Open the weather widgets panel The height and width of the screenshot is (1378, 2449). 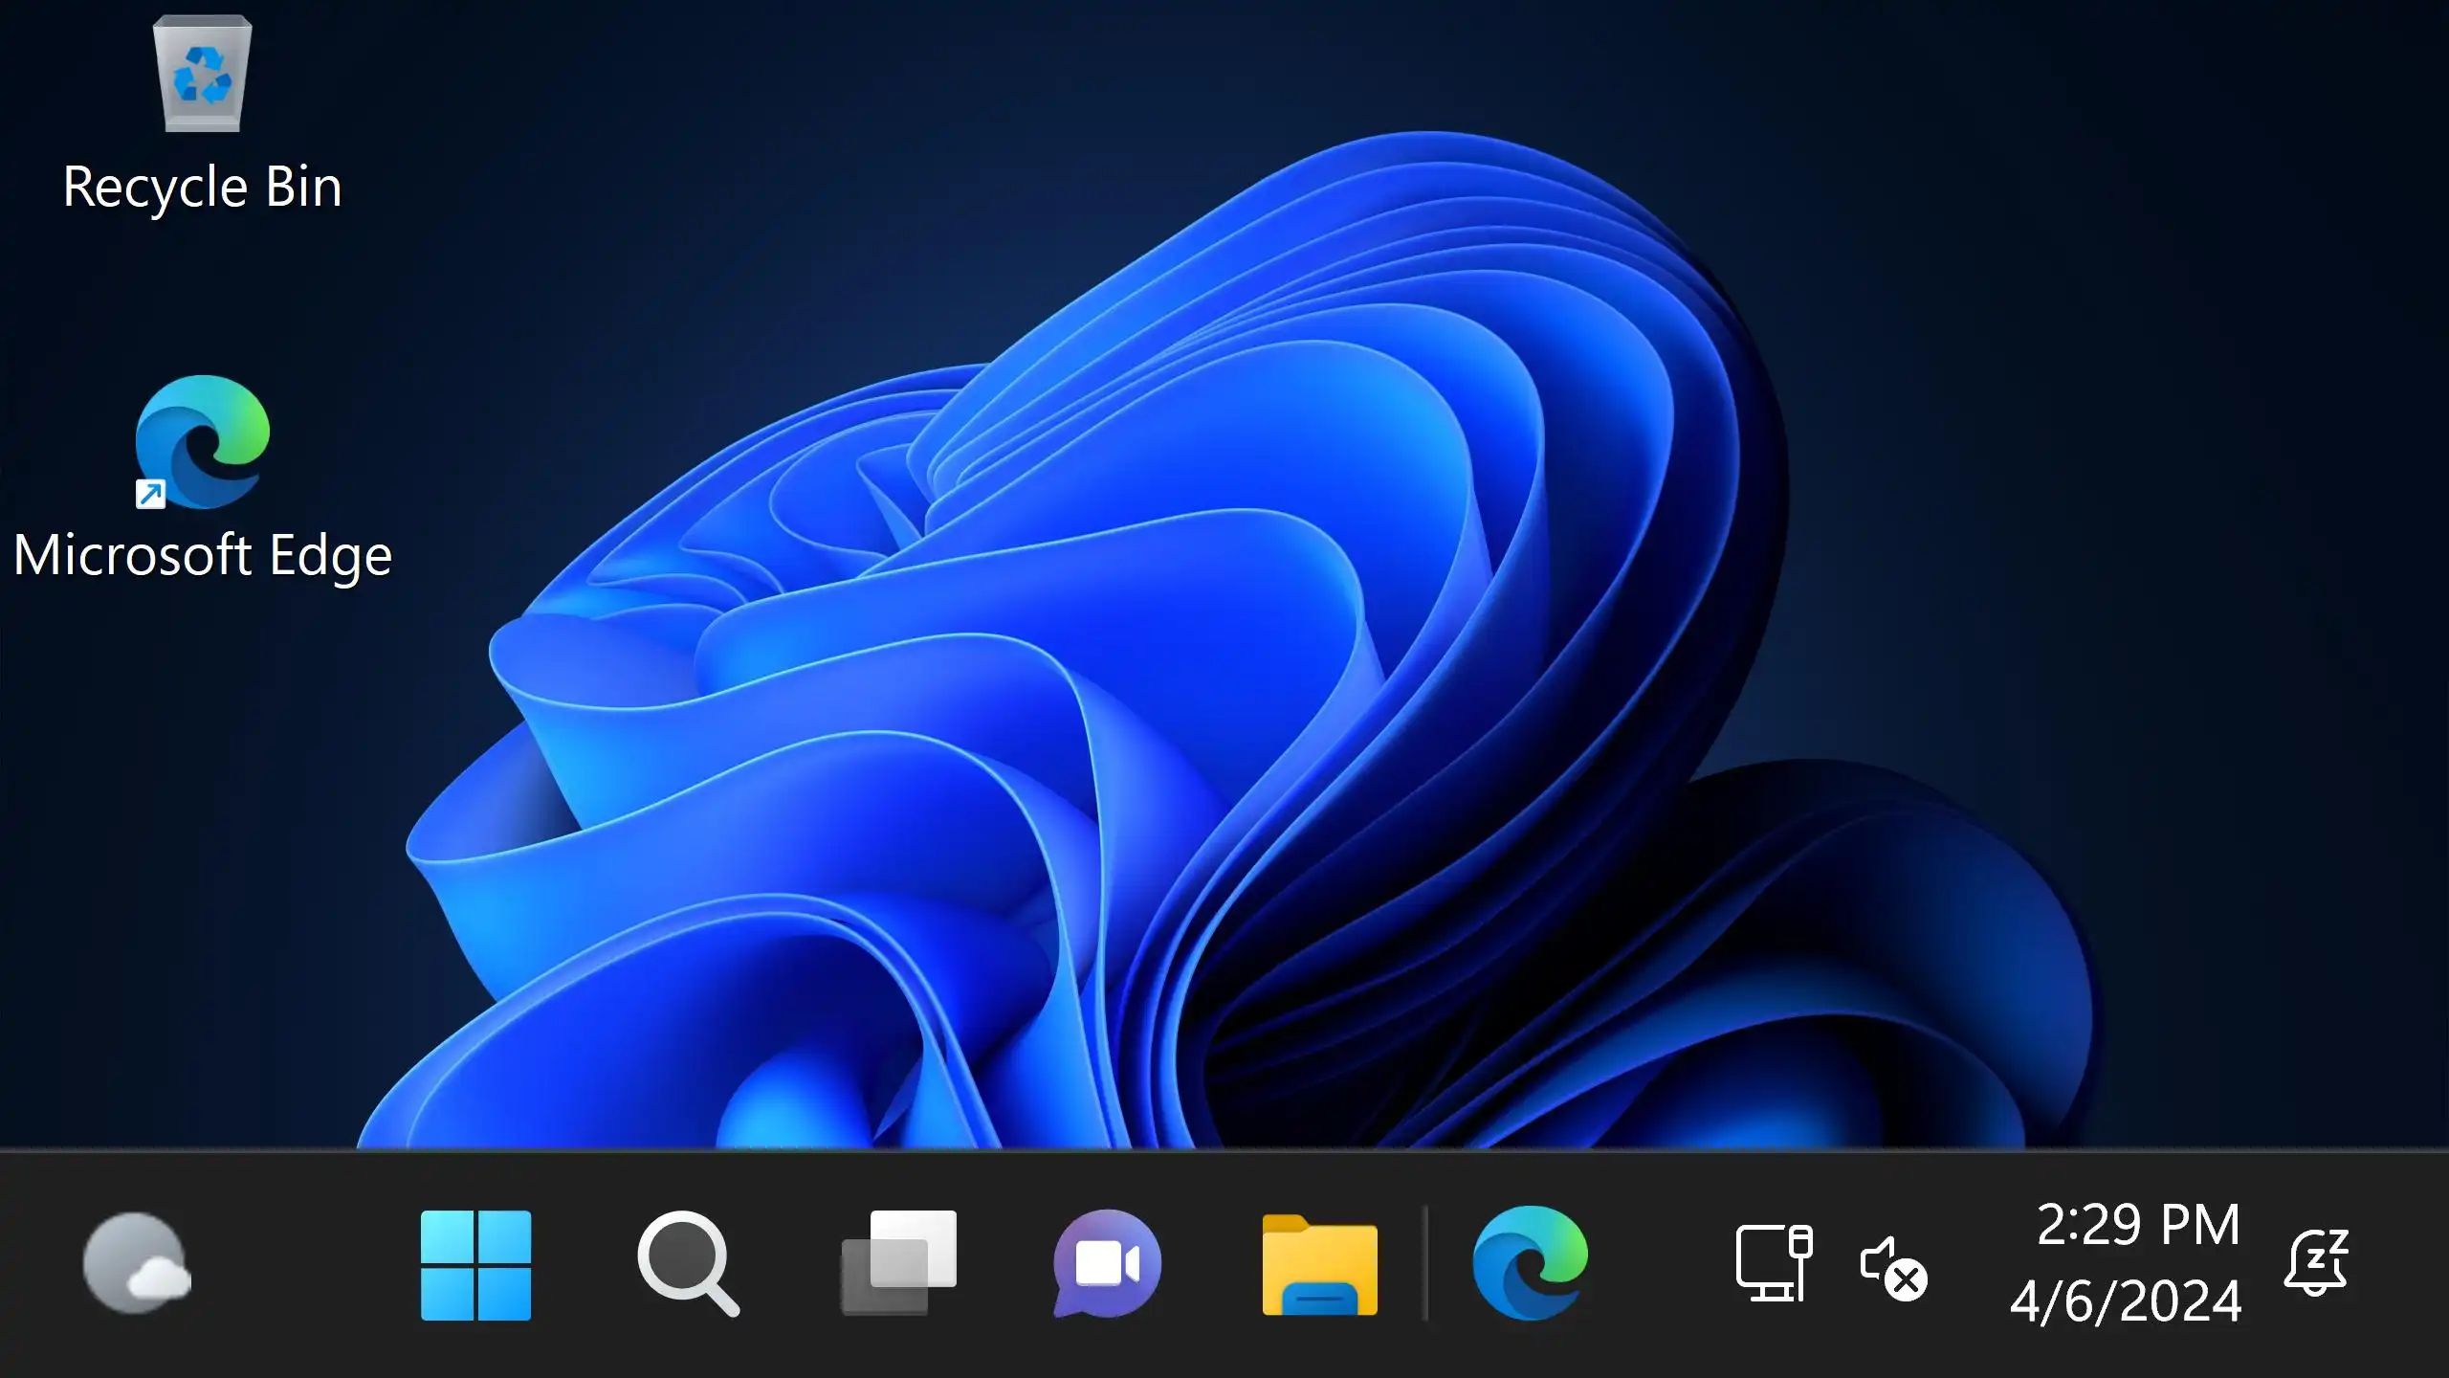(x=137, y=1263)
